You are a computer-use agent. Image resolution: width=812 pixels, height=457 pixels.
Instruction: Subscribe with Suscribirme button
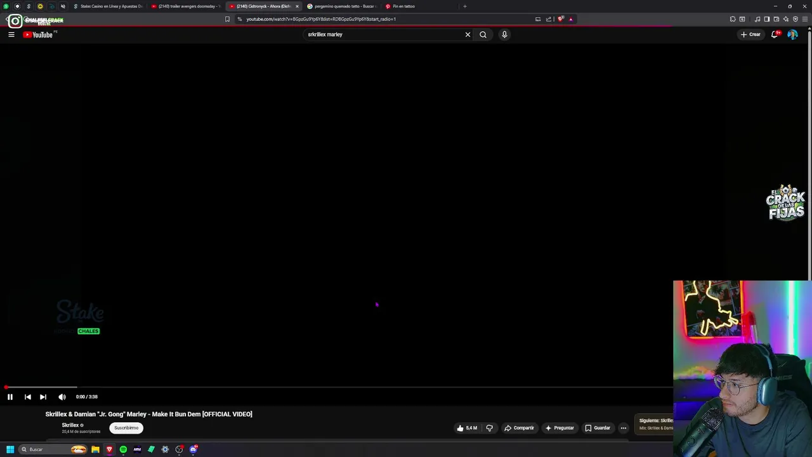point(126,428)
